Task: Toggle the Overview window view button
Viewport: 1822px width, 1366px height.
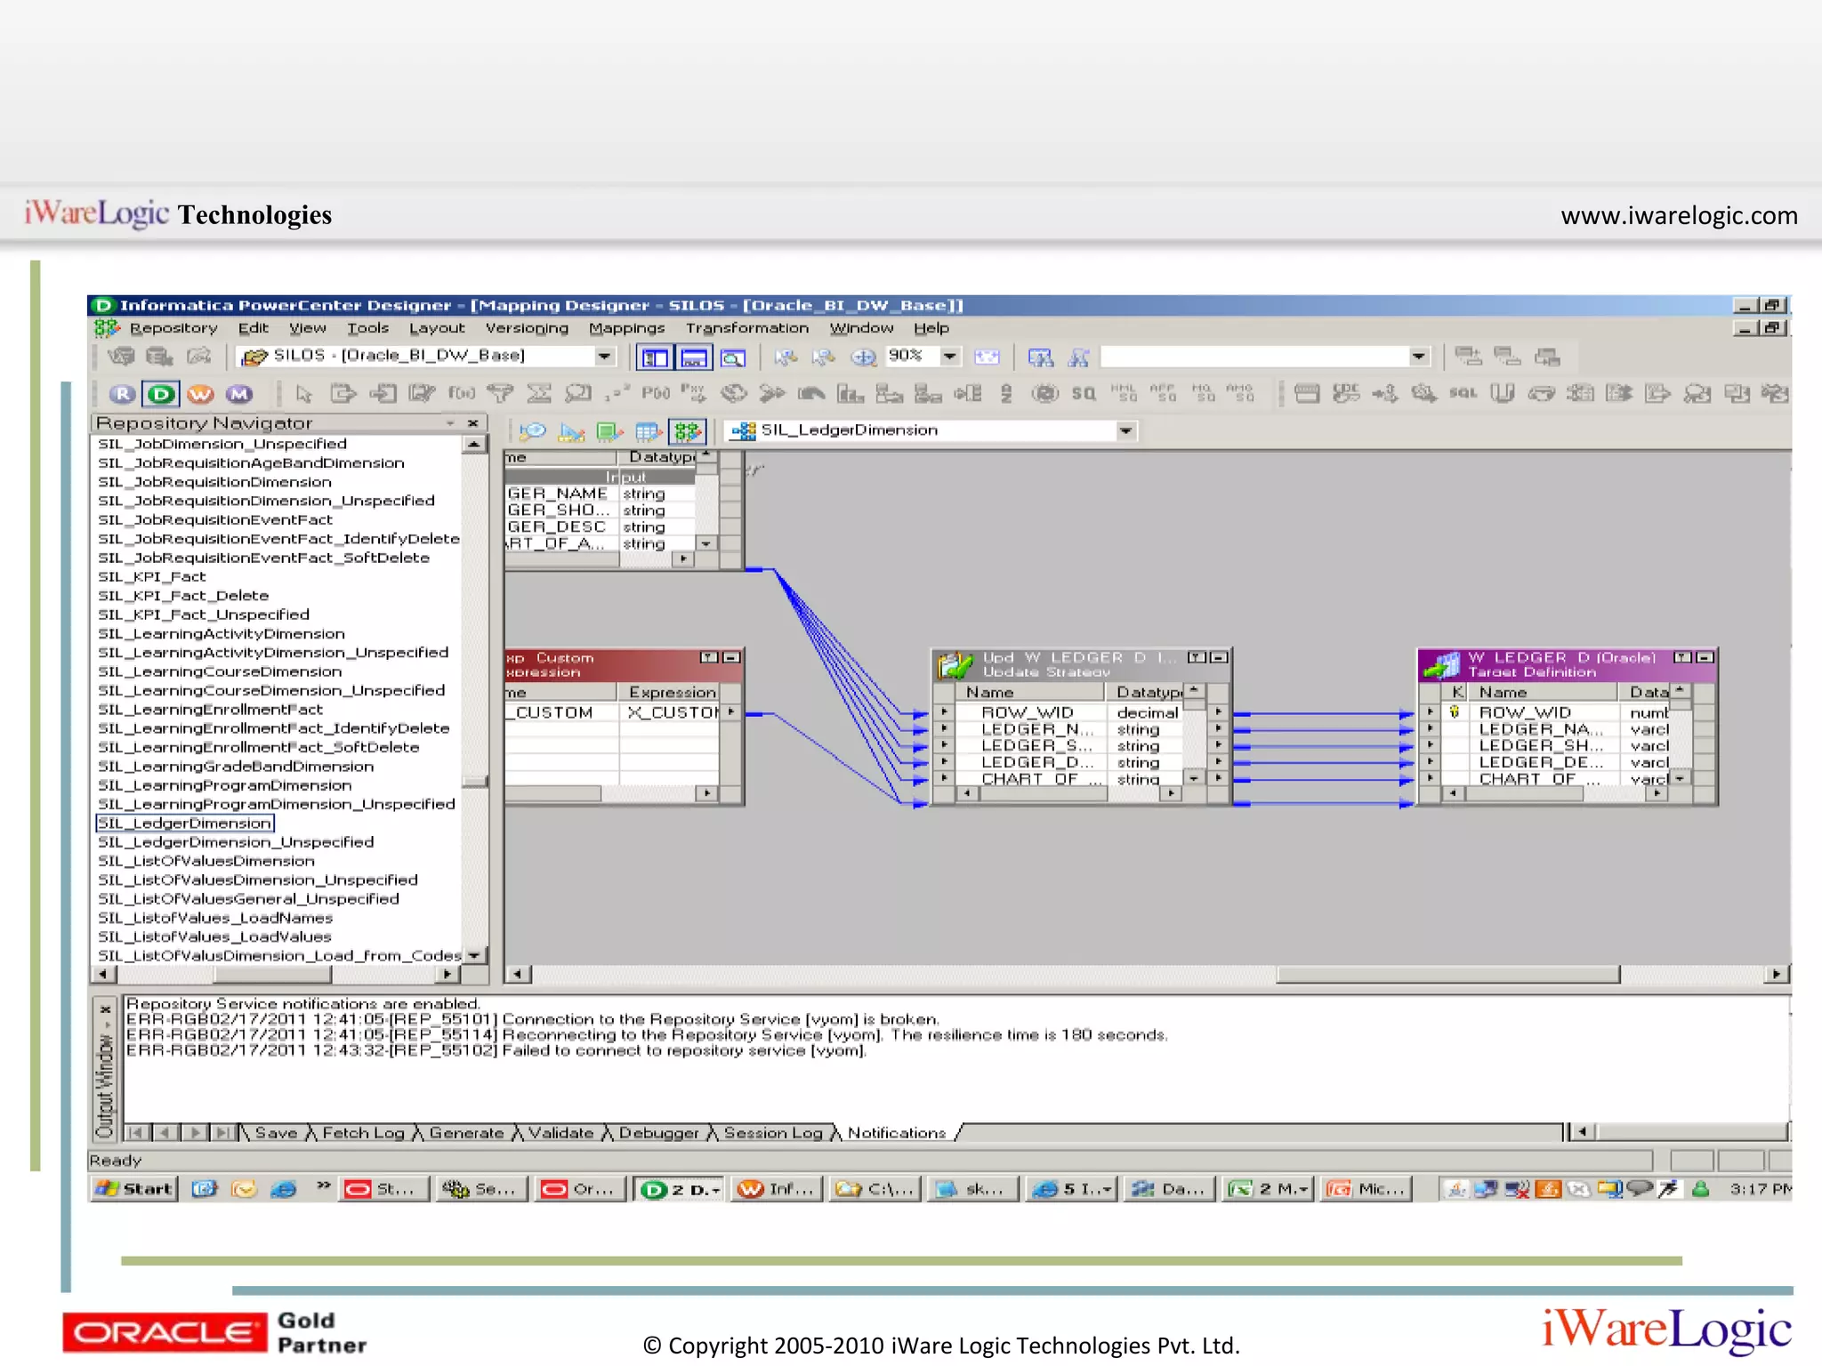Action: (x=733, y=358)
